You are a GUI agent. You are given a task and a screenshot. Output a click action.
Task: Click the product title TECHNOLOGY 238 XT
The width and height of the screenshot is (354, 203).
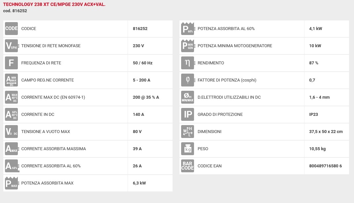pyautogui.click(x=54, y=4)
